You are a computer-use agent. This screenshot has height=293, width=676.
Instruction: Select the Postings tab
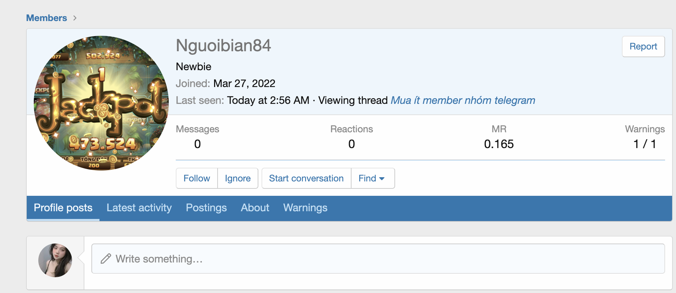[206, 208]
